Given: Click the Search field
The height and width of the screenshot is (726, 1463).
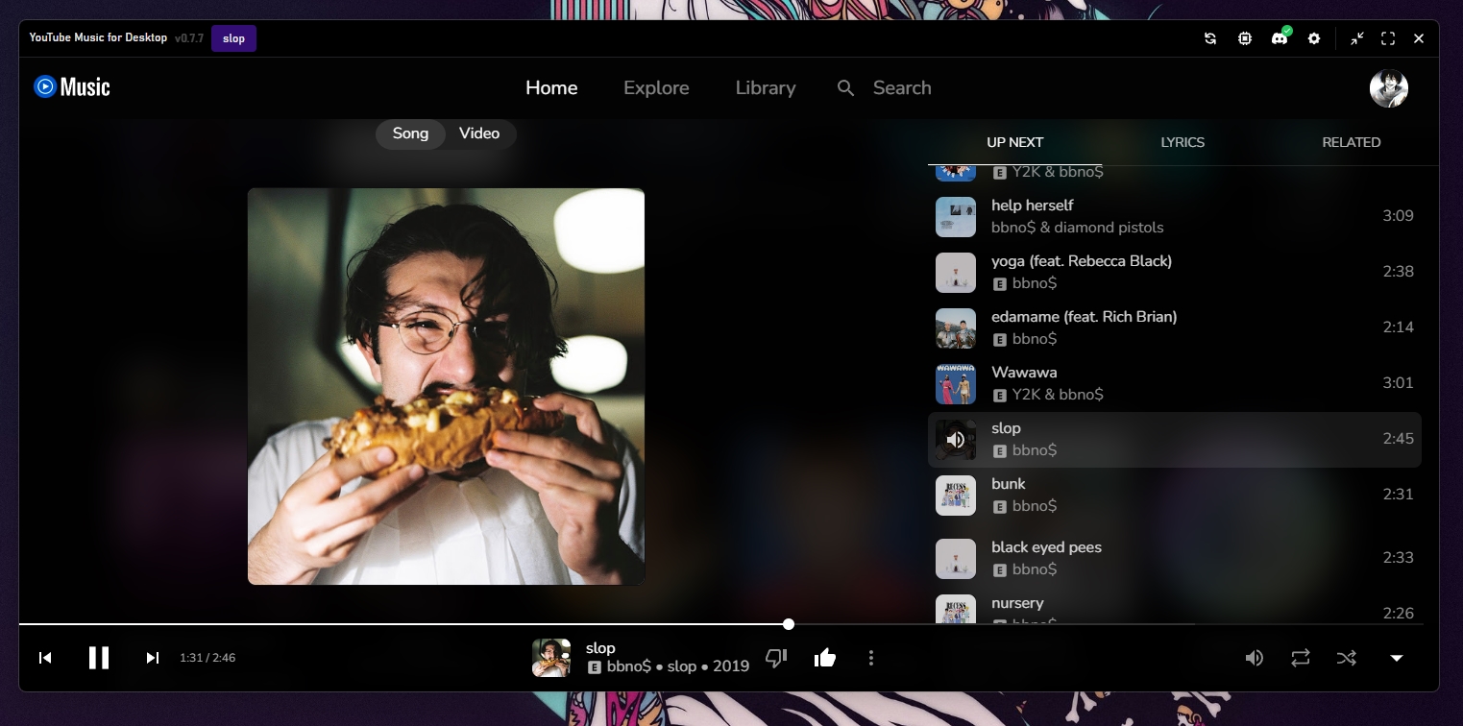Looking at the screenshot, I should tap(902, 88).
